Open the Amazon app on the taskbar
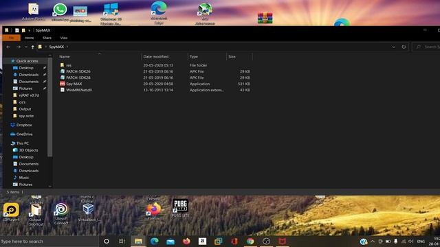440x247 pixels. (202, 241)
